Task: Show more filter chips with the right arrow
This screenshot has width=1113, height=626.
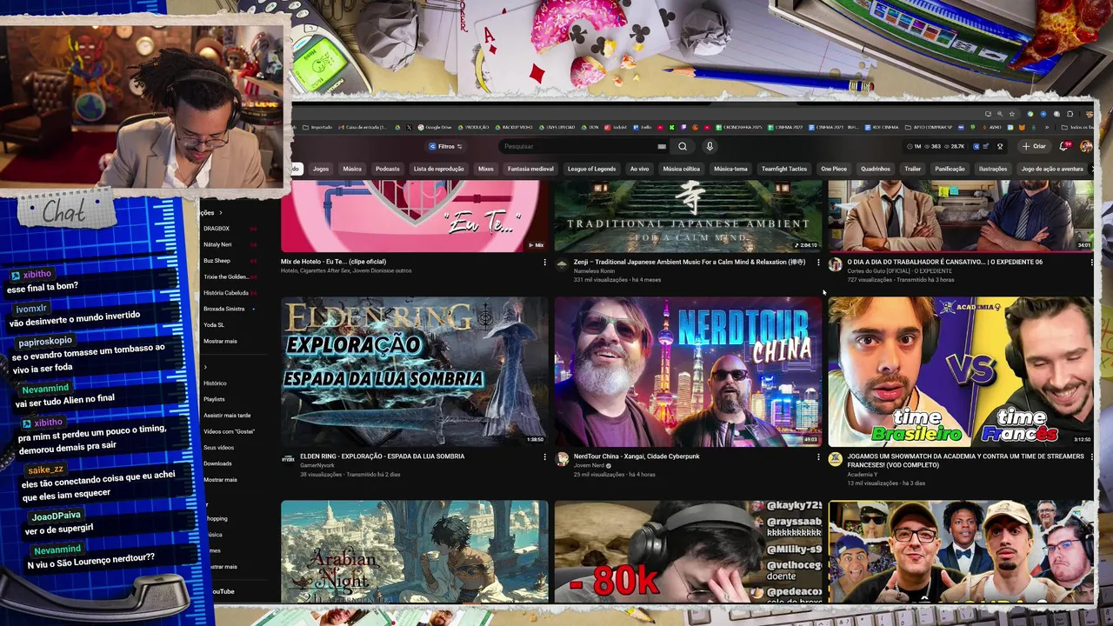Action: pos(1092,169)
